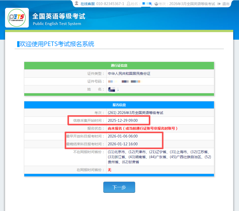Click the 2025-12-29 09:00 collection start time
Screen dimensions: 239x211
(123, 120)
